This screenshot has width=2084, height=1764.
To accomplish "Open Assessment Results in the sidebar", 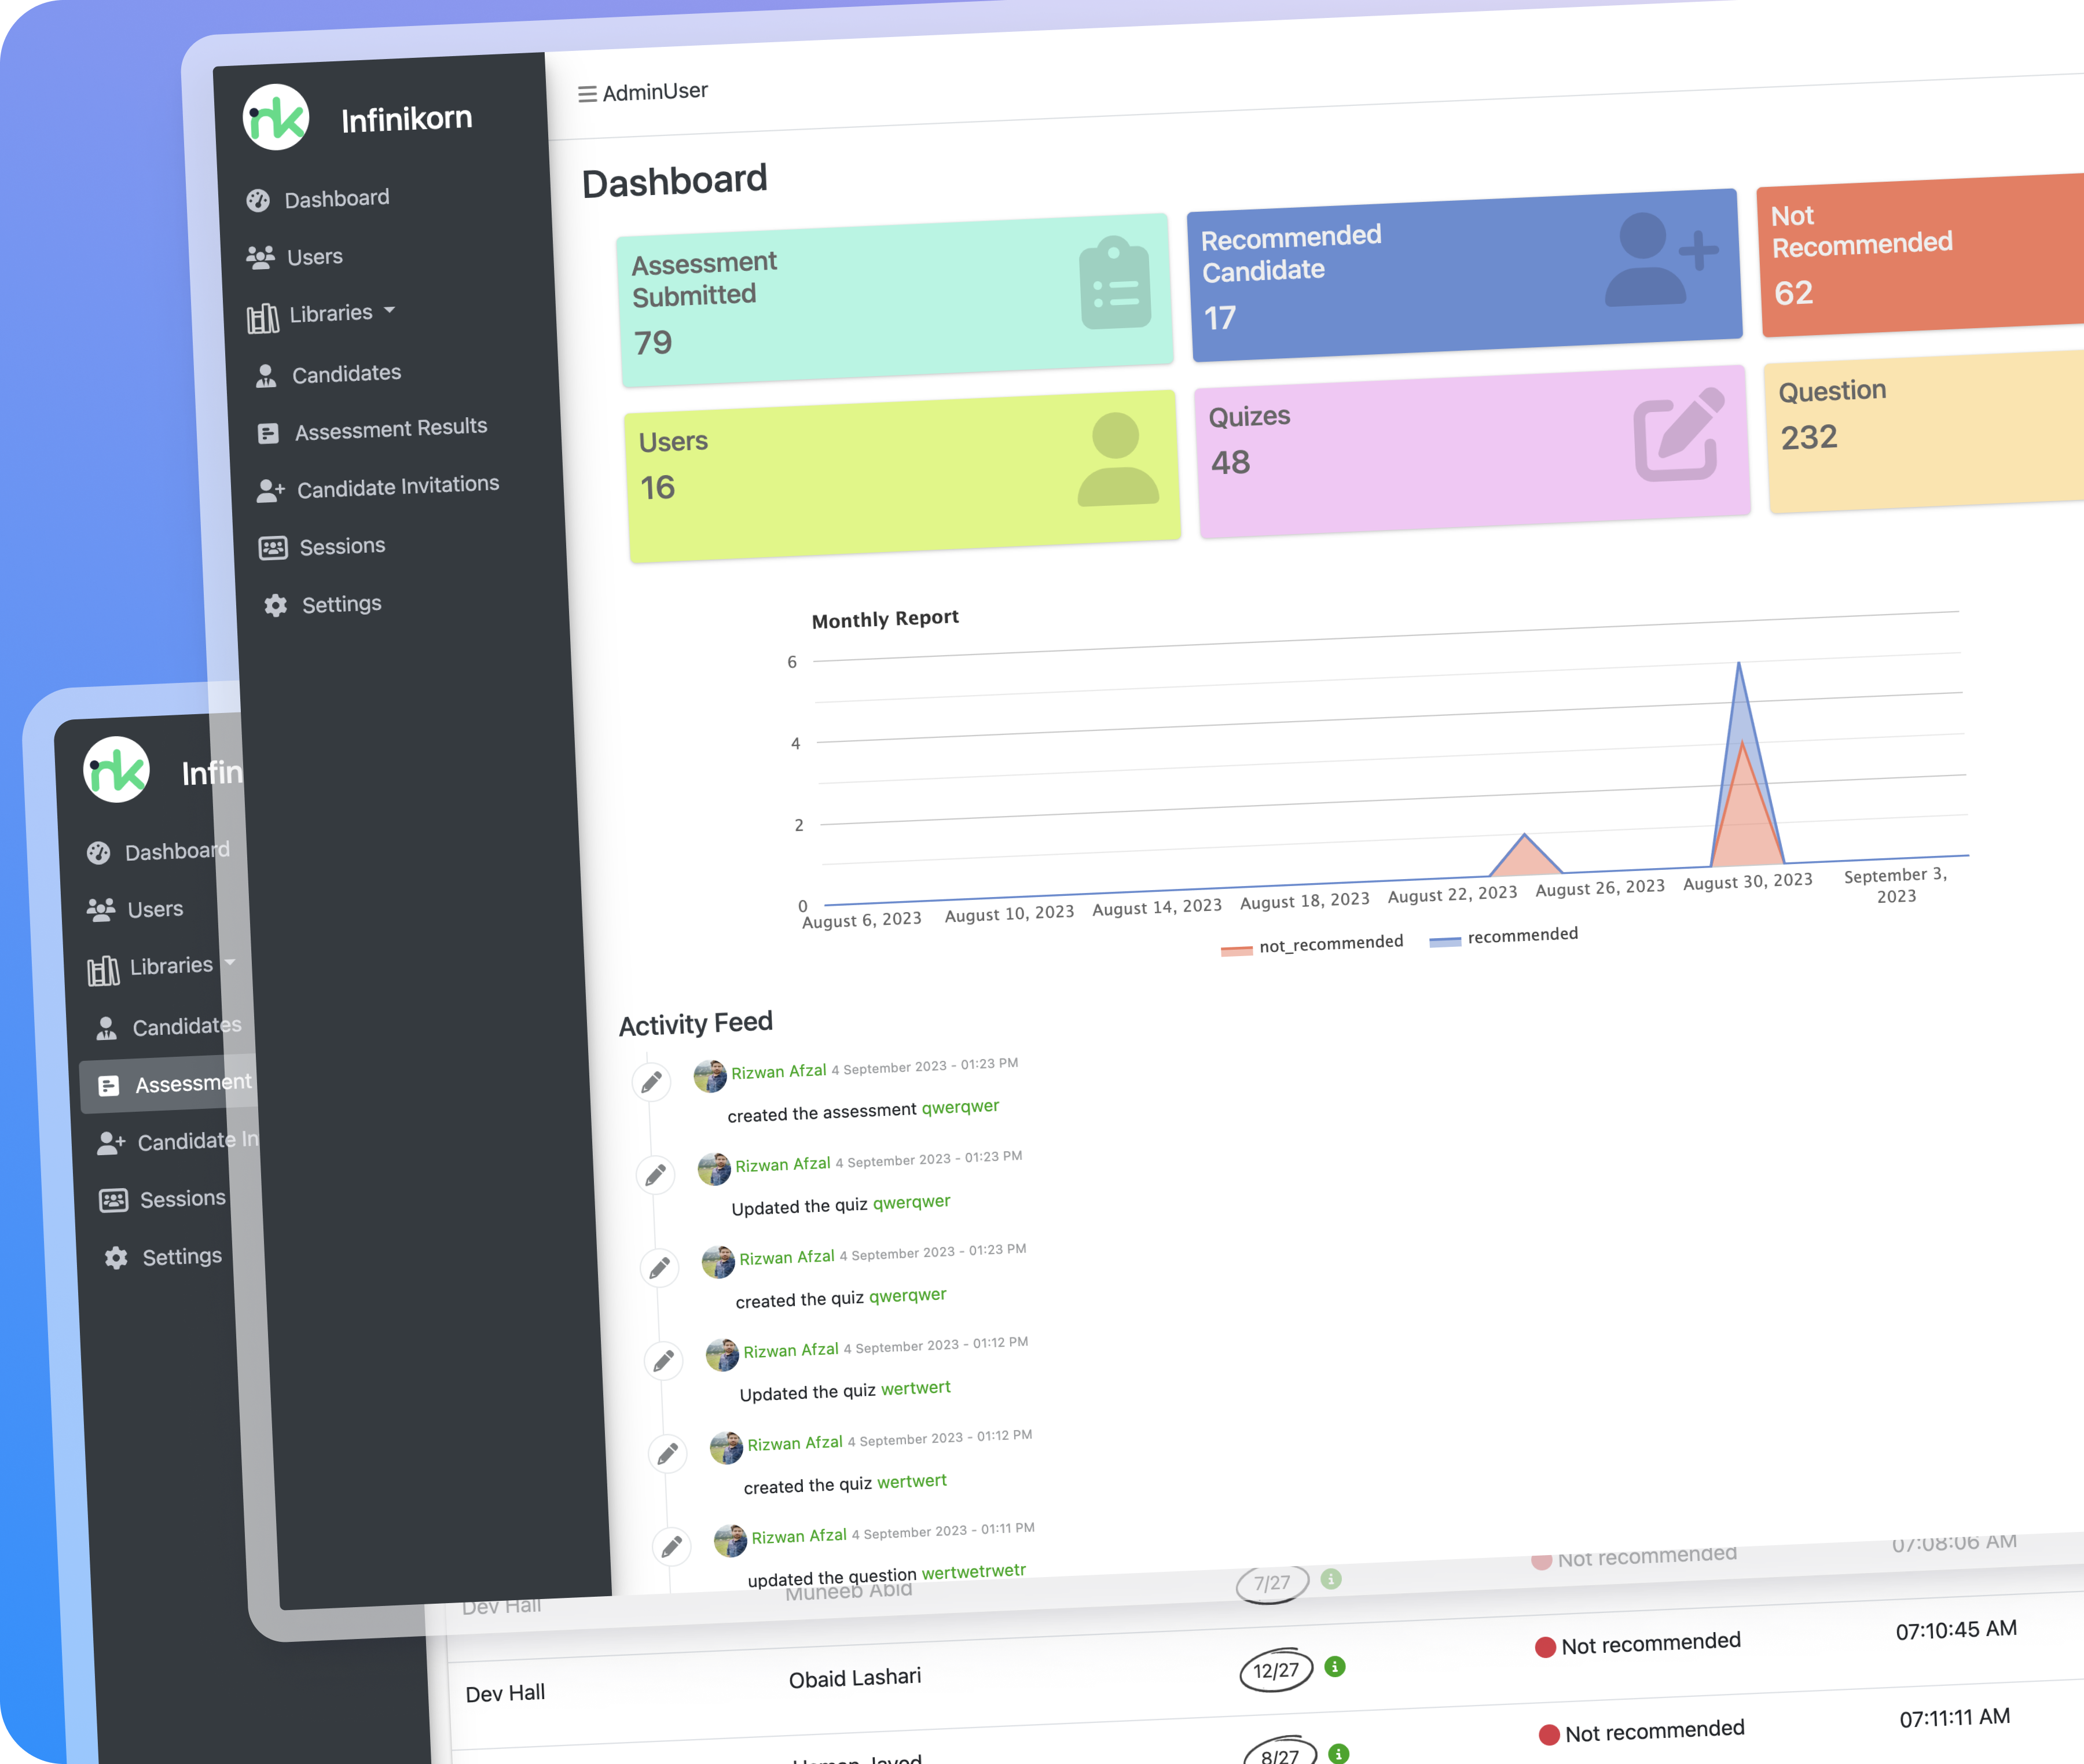I will point(390,429).
